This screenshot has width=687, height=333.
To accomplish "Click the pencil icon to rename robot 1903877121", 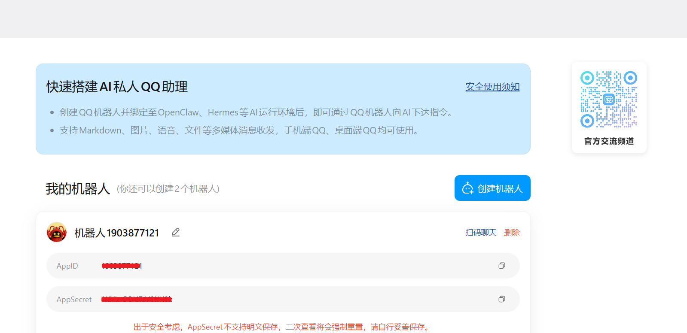I will point(176,233).
